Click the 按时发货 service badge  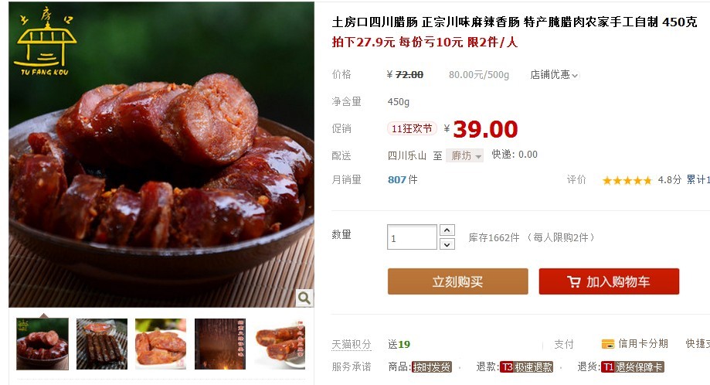[432, 367]
